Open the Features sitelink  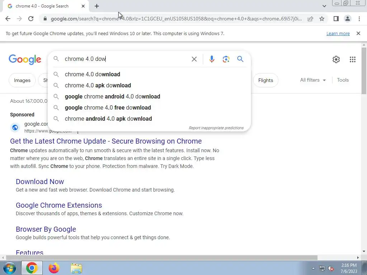(x=29, y=252)
